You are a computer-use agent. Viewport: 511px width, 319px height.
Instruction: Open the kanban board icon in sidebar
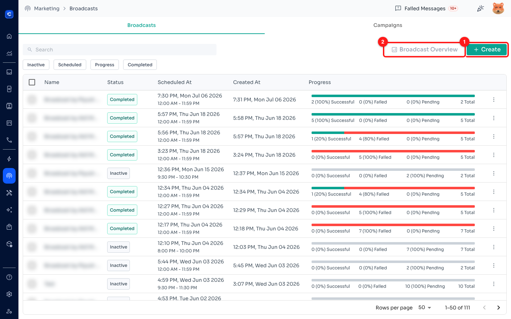tap(9, 123)
